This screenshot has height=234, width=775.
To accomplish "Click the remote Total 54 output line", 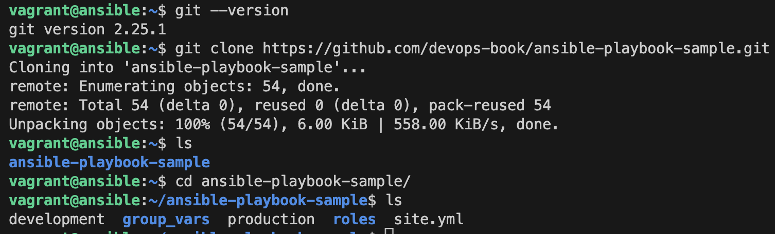I will pyautogui.click(x=280, y=106).
